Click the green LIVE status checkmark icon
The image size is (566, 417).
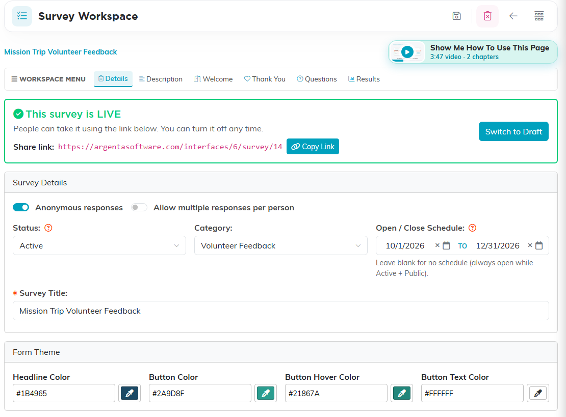click(x=18, y=114)
